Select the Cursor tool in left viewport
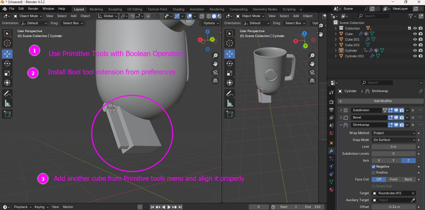 pos(7,43)
